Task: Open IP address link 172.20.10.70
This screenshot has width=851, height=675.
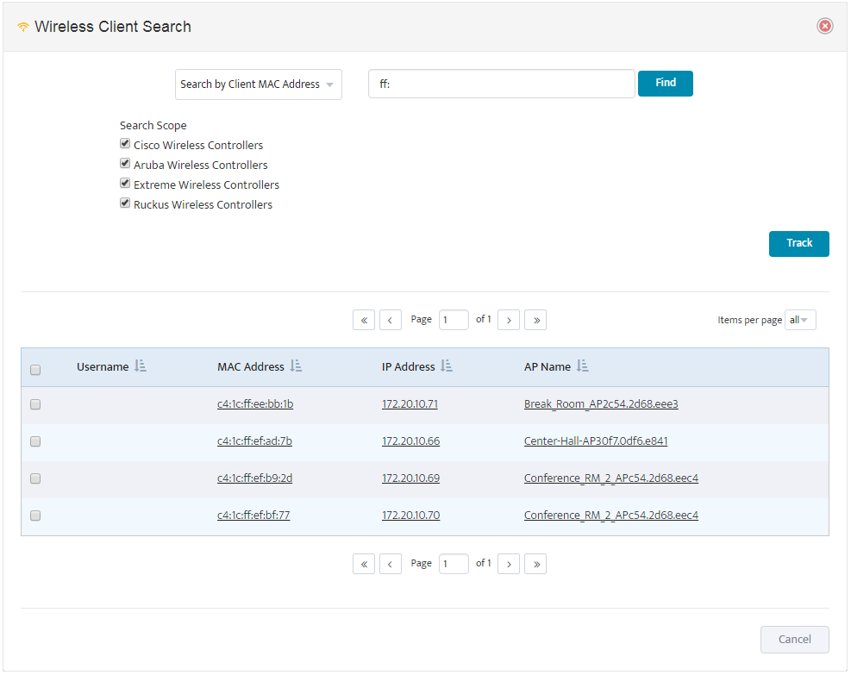Action: (x=411, y=515)
